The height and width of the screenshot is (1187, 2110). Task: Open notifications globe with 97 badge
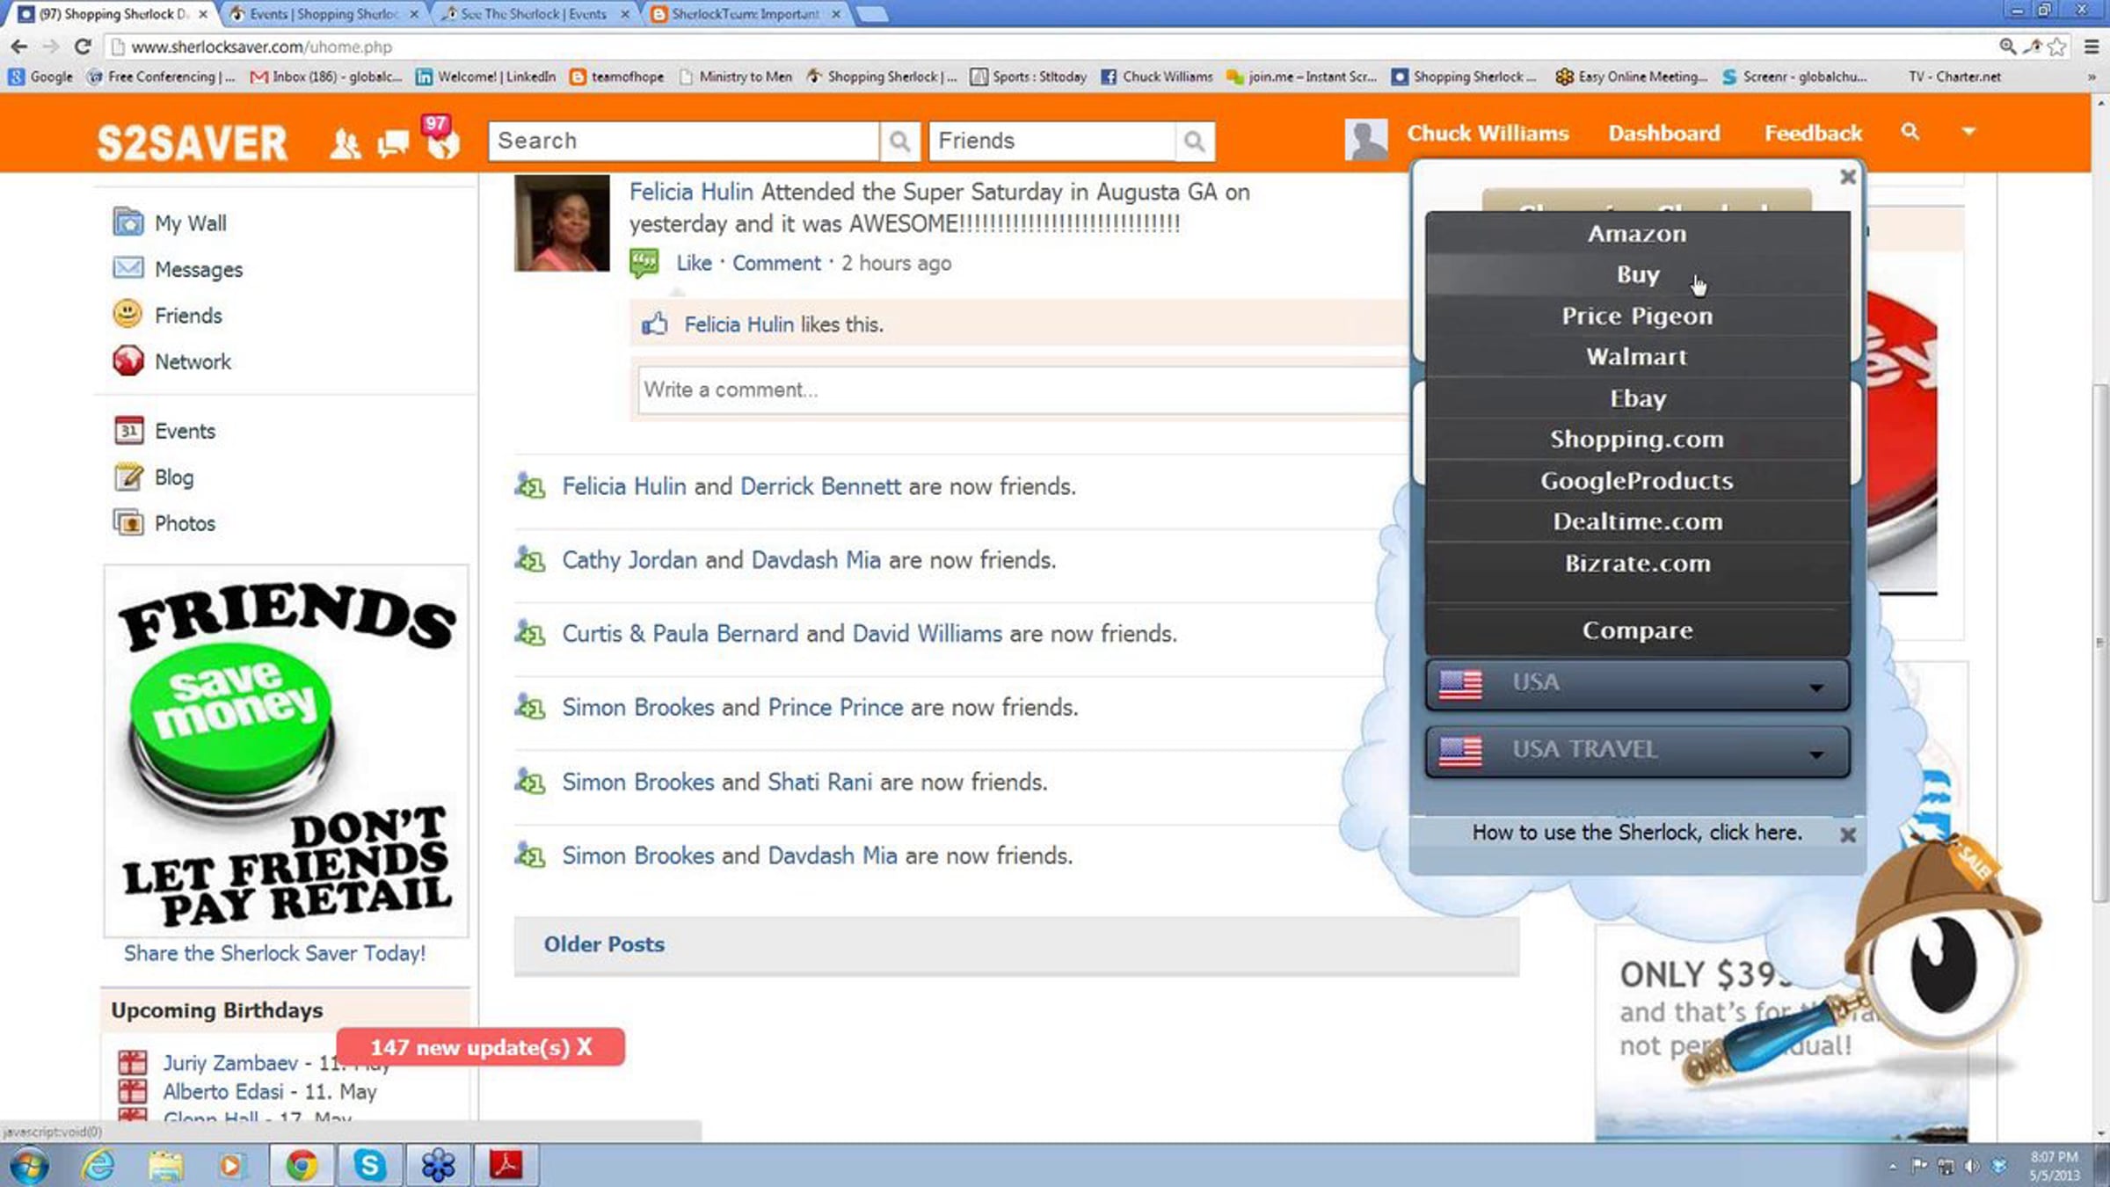click(442, 137)
